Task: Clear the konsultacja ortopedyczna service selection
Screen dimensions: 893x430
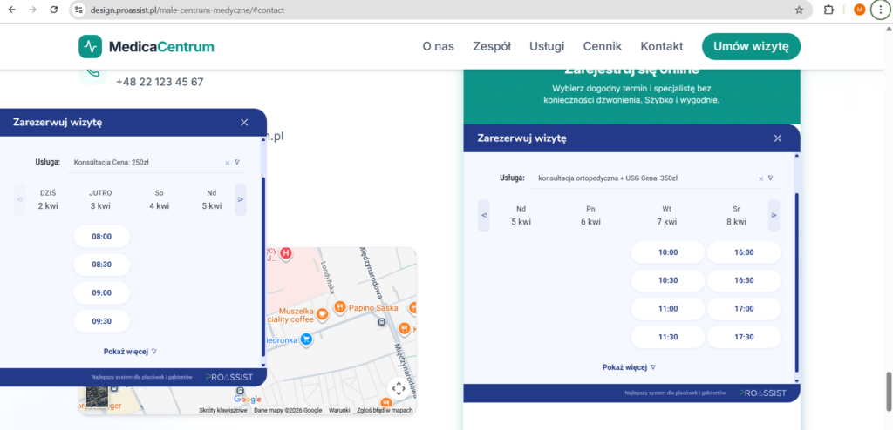Action: [x=760, y=178]
